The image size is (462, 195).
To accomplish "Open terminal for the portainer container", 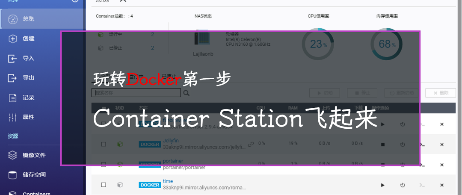I will 422,165.
